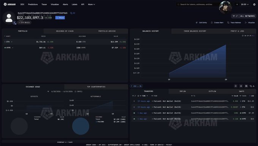Open the All Networks selector
Viewport: 258px width, 146px height.
coord(244,16)
